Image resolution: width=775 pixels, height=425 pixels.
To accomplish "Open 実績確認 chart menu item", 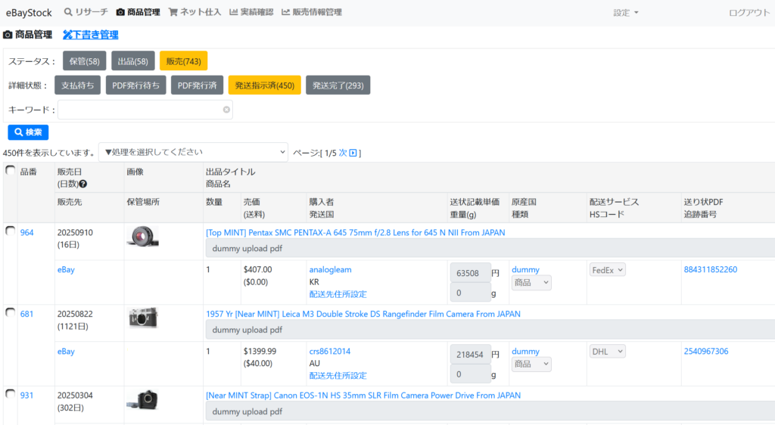I will tap(251, 12).
